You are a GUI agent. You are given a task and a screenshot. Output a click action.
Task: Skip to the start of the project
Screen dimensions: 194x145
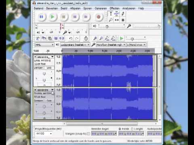(x=75, y=17)
